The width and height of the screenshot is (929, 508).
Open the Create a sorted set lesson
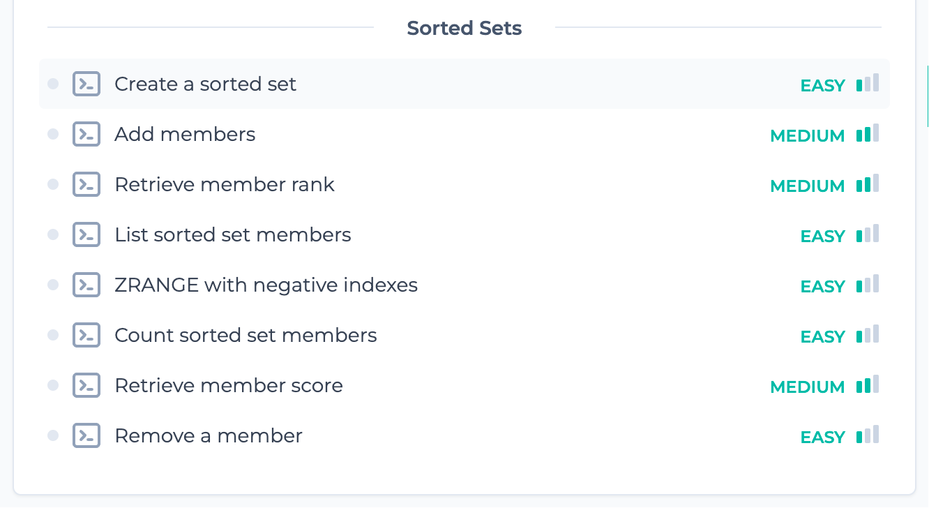pos(205,84)
